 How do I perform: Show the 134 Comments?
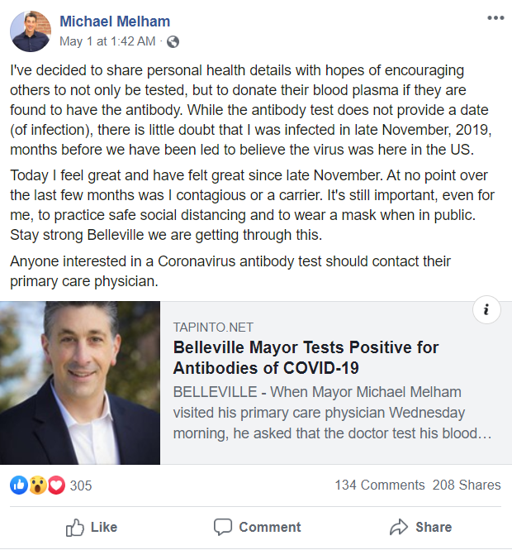pyautogui.click(x=379, y=485)
